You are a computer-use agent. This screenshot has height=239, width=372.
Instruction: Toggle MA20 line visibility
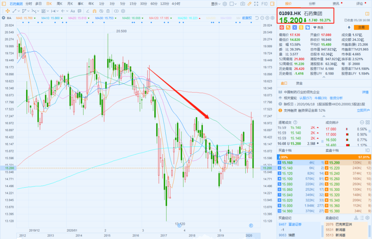[x=79, y=18]
